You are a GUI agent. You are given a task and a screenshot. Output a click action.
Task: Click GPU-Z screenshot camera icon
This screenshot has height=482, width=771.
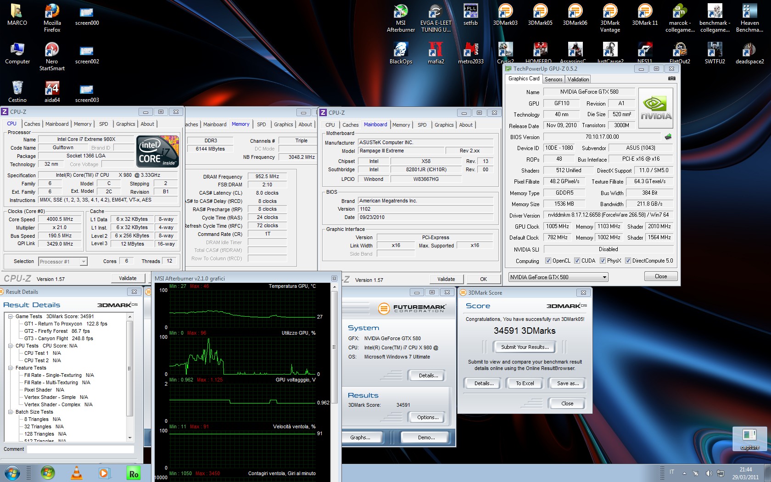[671, 78]
